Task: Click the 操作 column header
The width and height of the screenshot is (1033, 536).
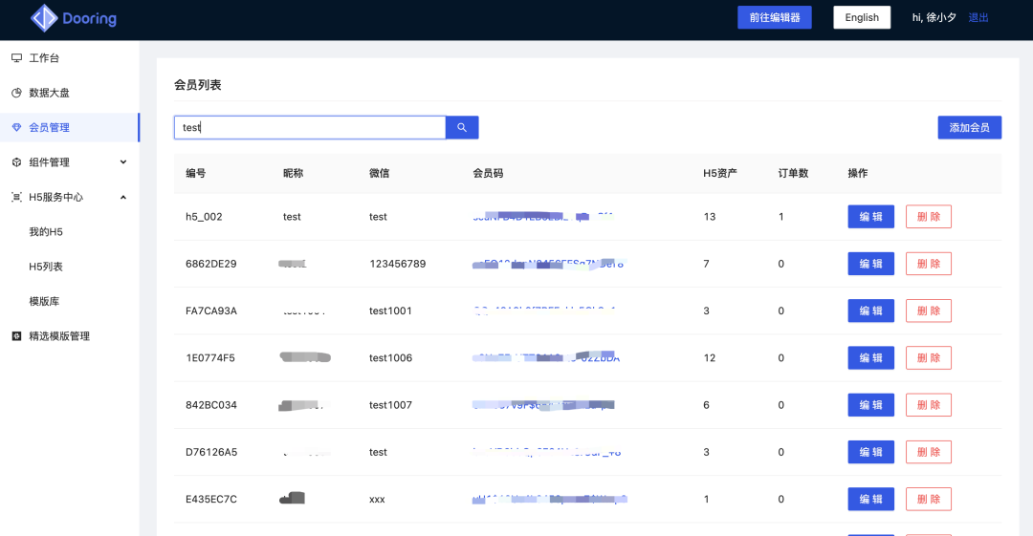Action: coord(858,173)
